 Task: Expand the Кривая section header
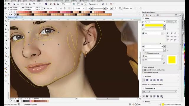pos(143,102)
